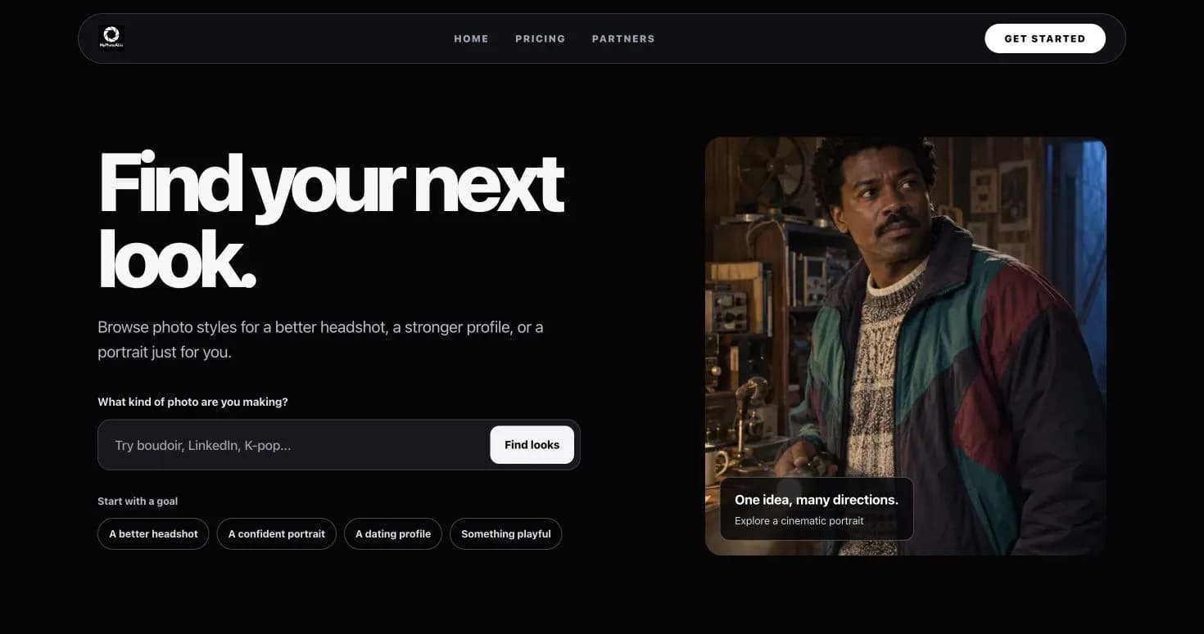Image resolution: width=1204 pixels, height=634 pixels.
Task: Select the 'Something playful' goal
Action: [x=505, y=533]
